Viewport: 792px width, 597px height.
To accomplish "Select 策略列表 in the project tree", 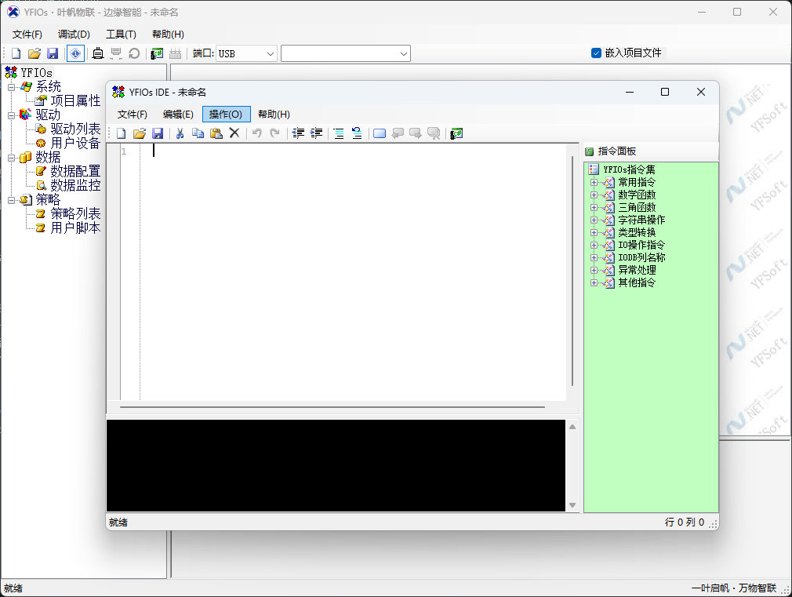I will (75, 214).
